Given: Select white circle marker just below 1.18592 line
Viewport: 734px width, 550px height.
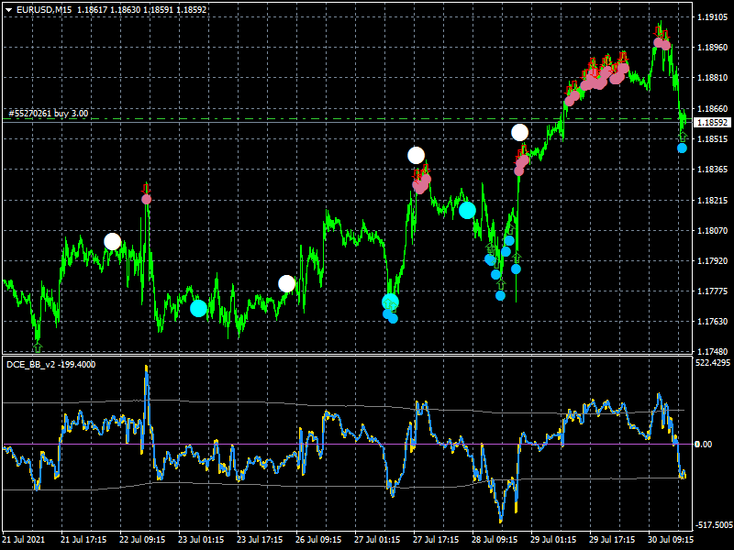Looking at the screenshot, I should click(519, 132).
